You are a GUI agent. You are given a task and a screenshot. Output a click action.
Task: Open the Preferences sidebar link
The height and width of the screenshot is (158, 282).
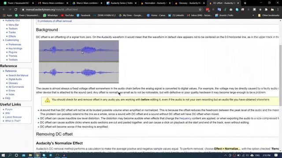tap(15, 44)
